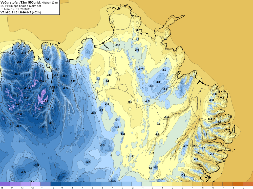This screenshot has width=253, height=189.
Task: Click the 'Hitakort (2m)' label
Action: pos(50,3)
